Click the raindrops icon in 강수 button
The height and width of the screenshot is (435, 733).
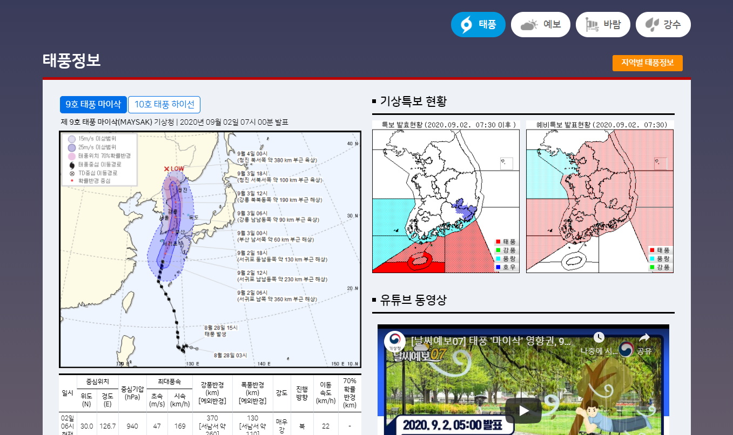pos(653,25)
